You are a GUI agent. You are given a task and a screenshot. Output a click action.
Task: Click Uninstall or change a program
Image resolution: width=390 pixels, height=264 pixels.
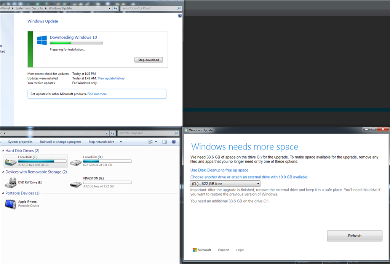pyautogui.click(x=61, y=142)
